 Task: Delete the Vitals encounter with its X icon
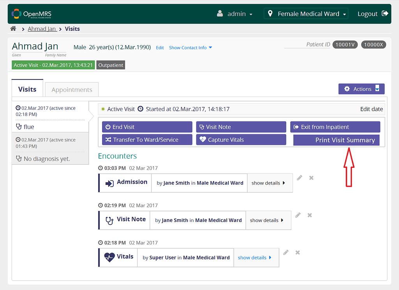coord(297,252)
